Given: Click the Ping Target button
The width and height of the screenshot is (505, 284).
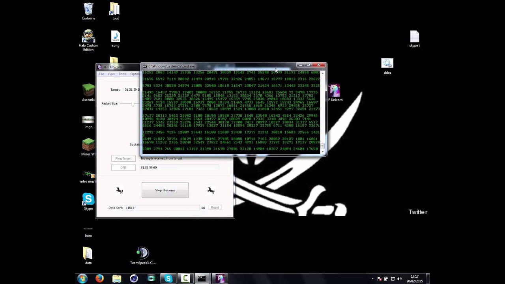Looking at the screenshot, I should [123, 158].
